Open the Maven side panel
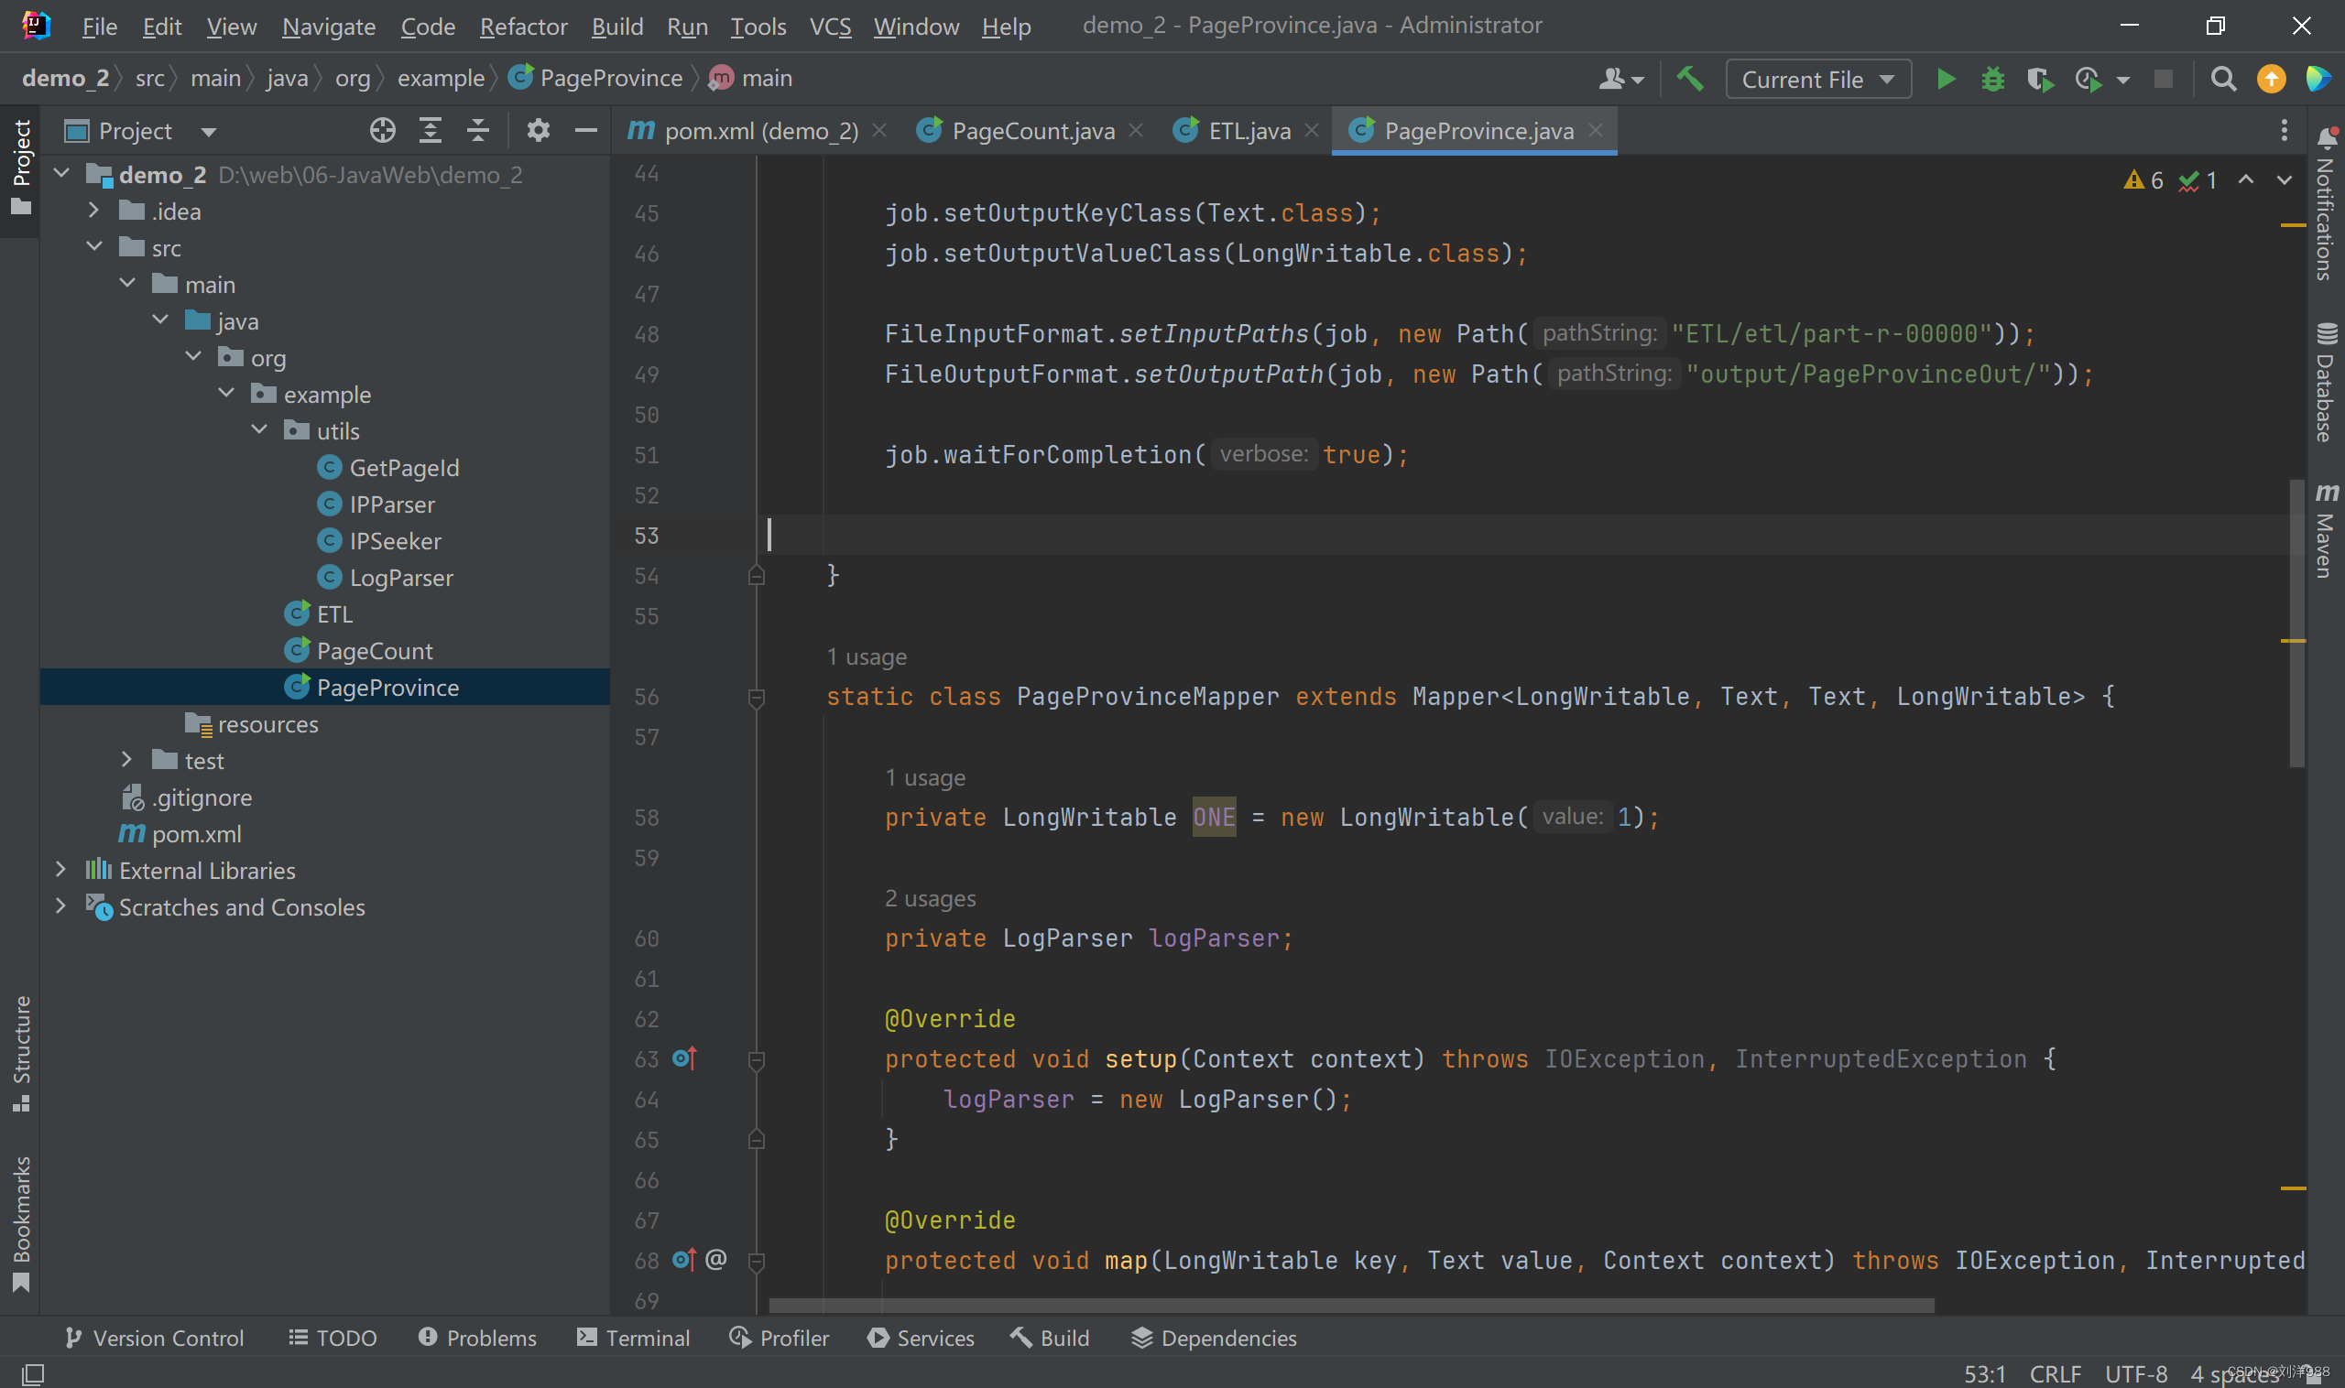 2327,529
